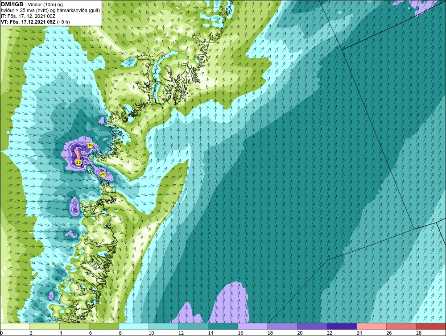Click the '28' tick label on the color scale
The width and height of the screenshot is (446, 336).
click(x=419, y=333)
